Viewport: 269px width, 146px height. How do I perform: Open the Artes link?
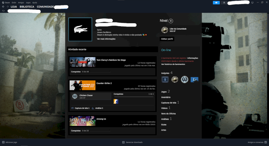click(x=163, y=130)
